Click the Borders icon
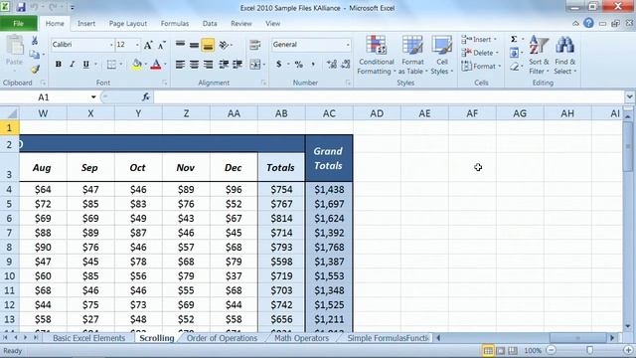 (111, 65)
